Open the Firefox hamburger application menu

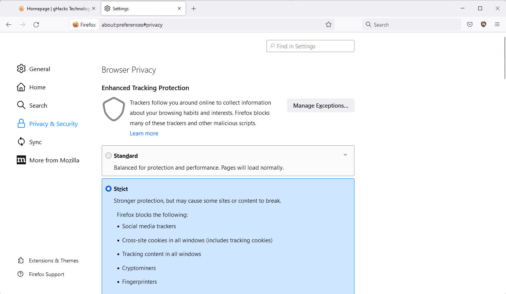pyautogui.click(x=497, y=25)
